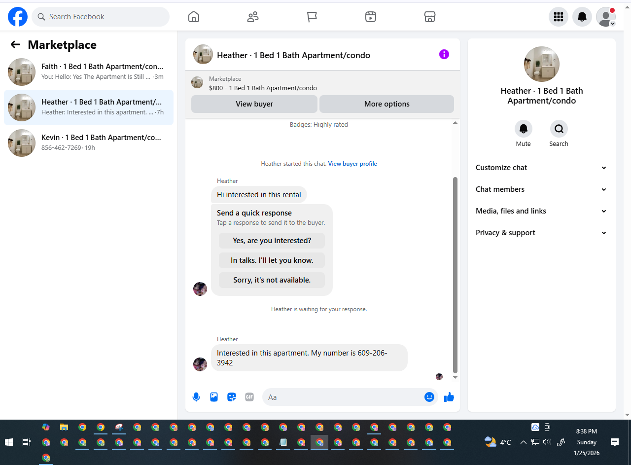Open the Marketplace storefront icon in top navigation
The height and width of the screenshot is (465, 631).
(x=430, y=17)
